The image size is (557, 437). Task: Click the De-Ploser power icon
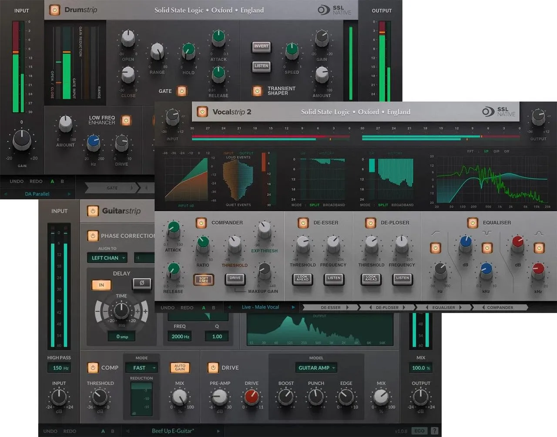click(x=370, y=222)
